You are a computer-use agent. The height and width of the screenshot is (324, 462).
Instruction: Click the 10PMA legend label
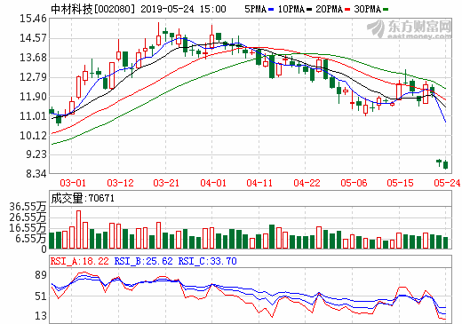coord(291,9)
